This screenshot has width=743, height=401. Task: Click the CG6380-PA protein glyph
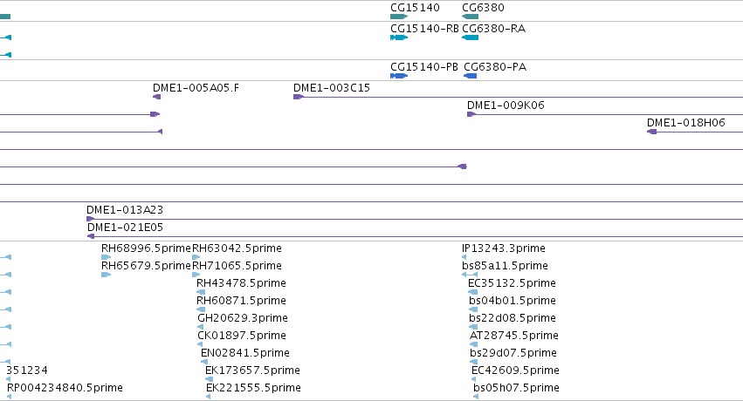[470, 76]
